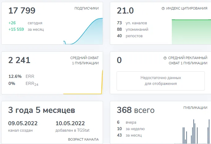Click the 'канал создан' label
The image size is (211, 144).
(x=20, y=130)
